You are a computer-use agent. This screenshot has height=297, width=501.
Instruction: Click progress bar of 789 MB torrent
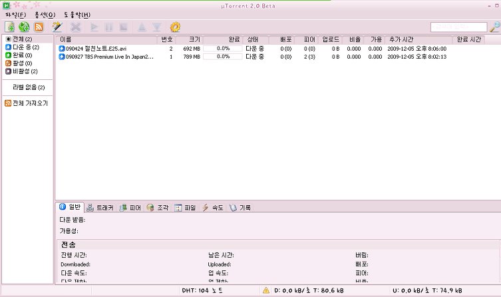223,57
